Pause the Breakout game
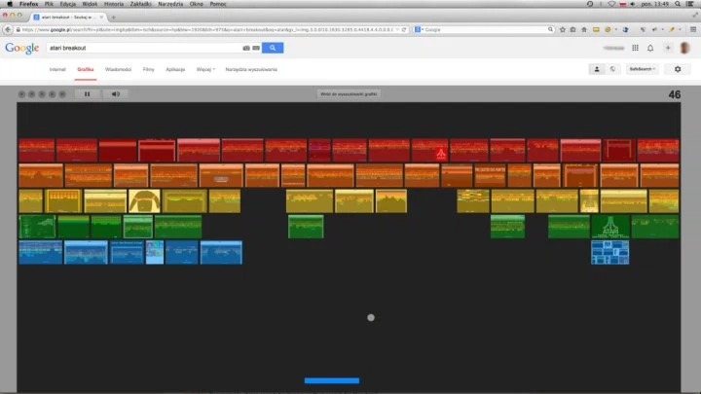Image resolution: width=701 pixels, height=394 pixels. coord(88,93)
